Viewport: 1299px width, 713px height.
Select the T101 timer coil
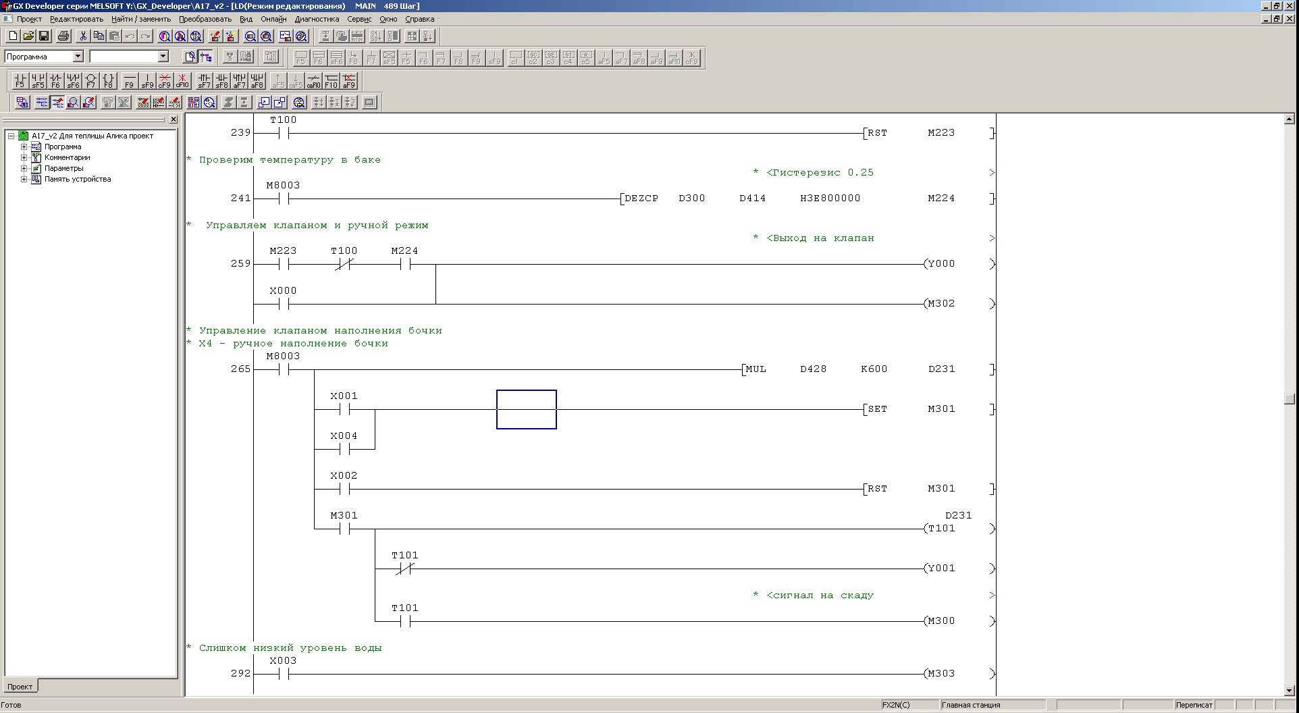click(x=959, y=529)
